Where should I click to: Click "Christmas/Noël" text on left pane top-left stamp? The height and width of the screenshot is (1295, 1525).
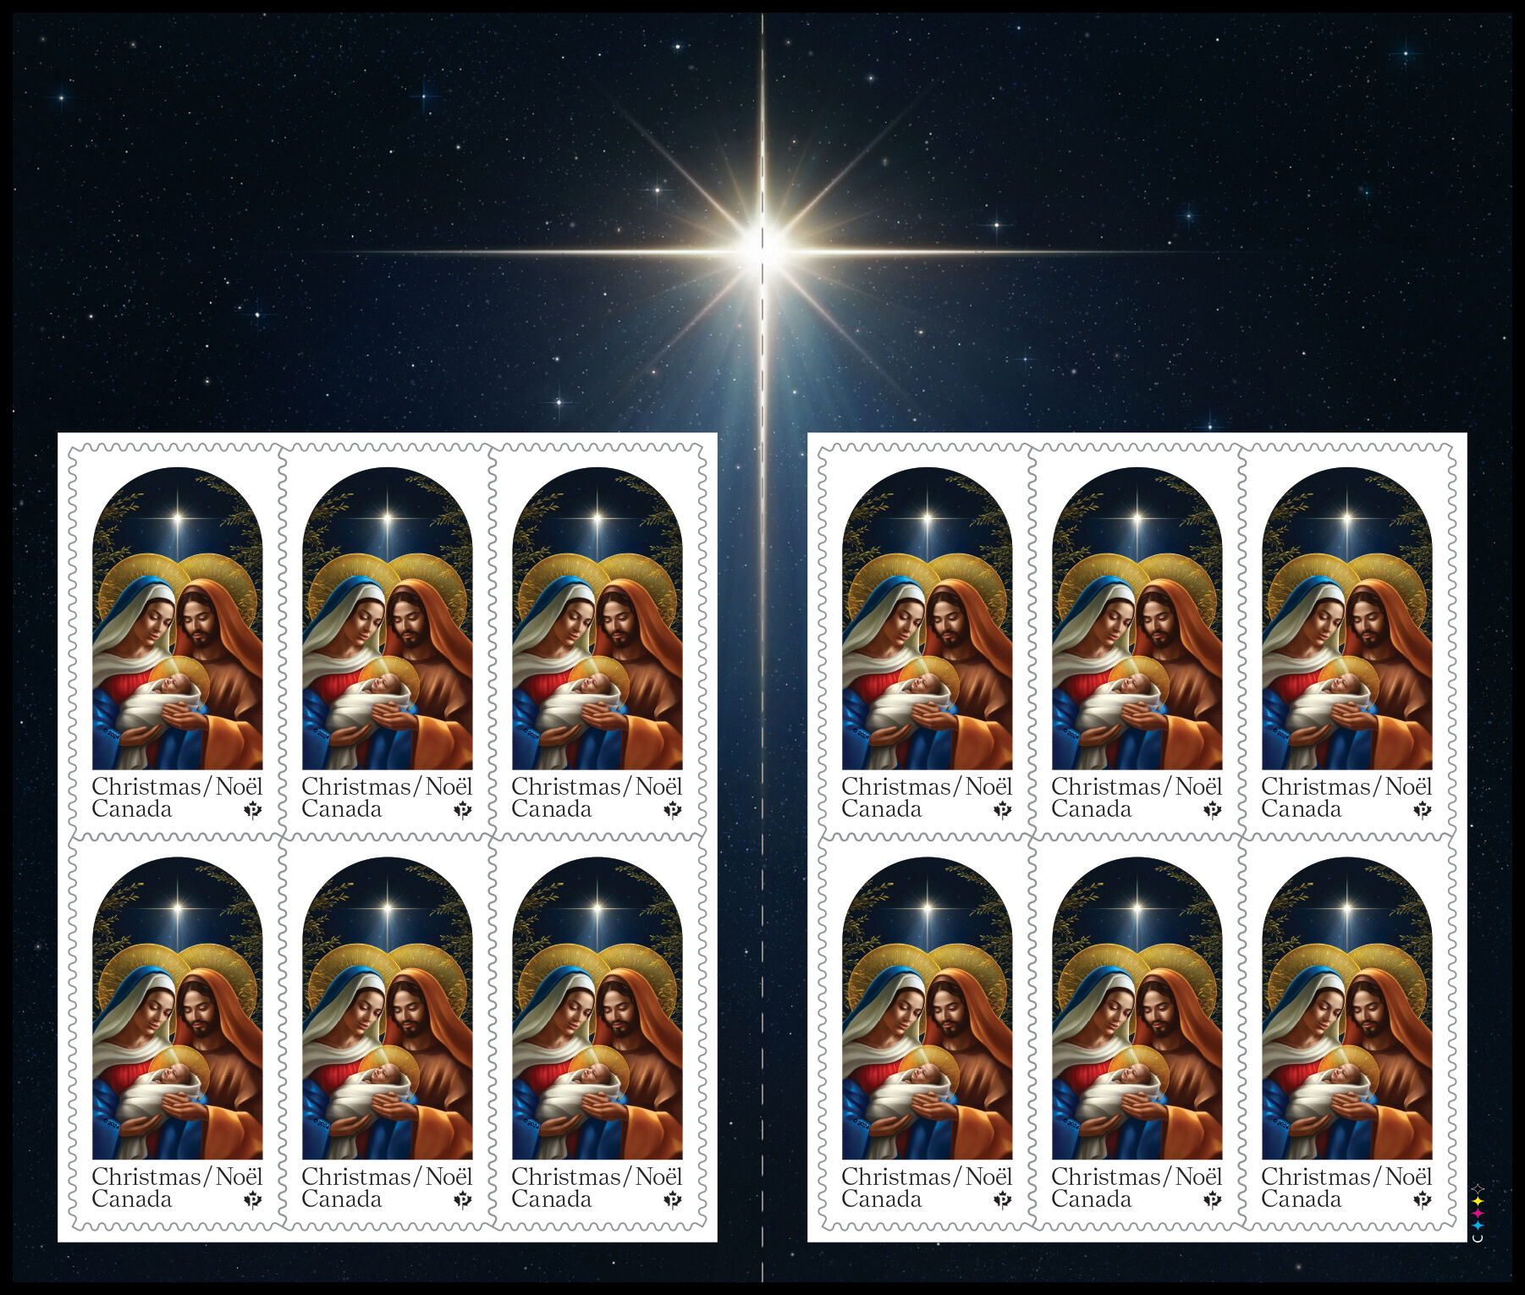click(177, 786)
